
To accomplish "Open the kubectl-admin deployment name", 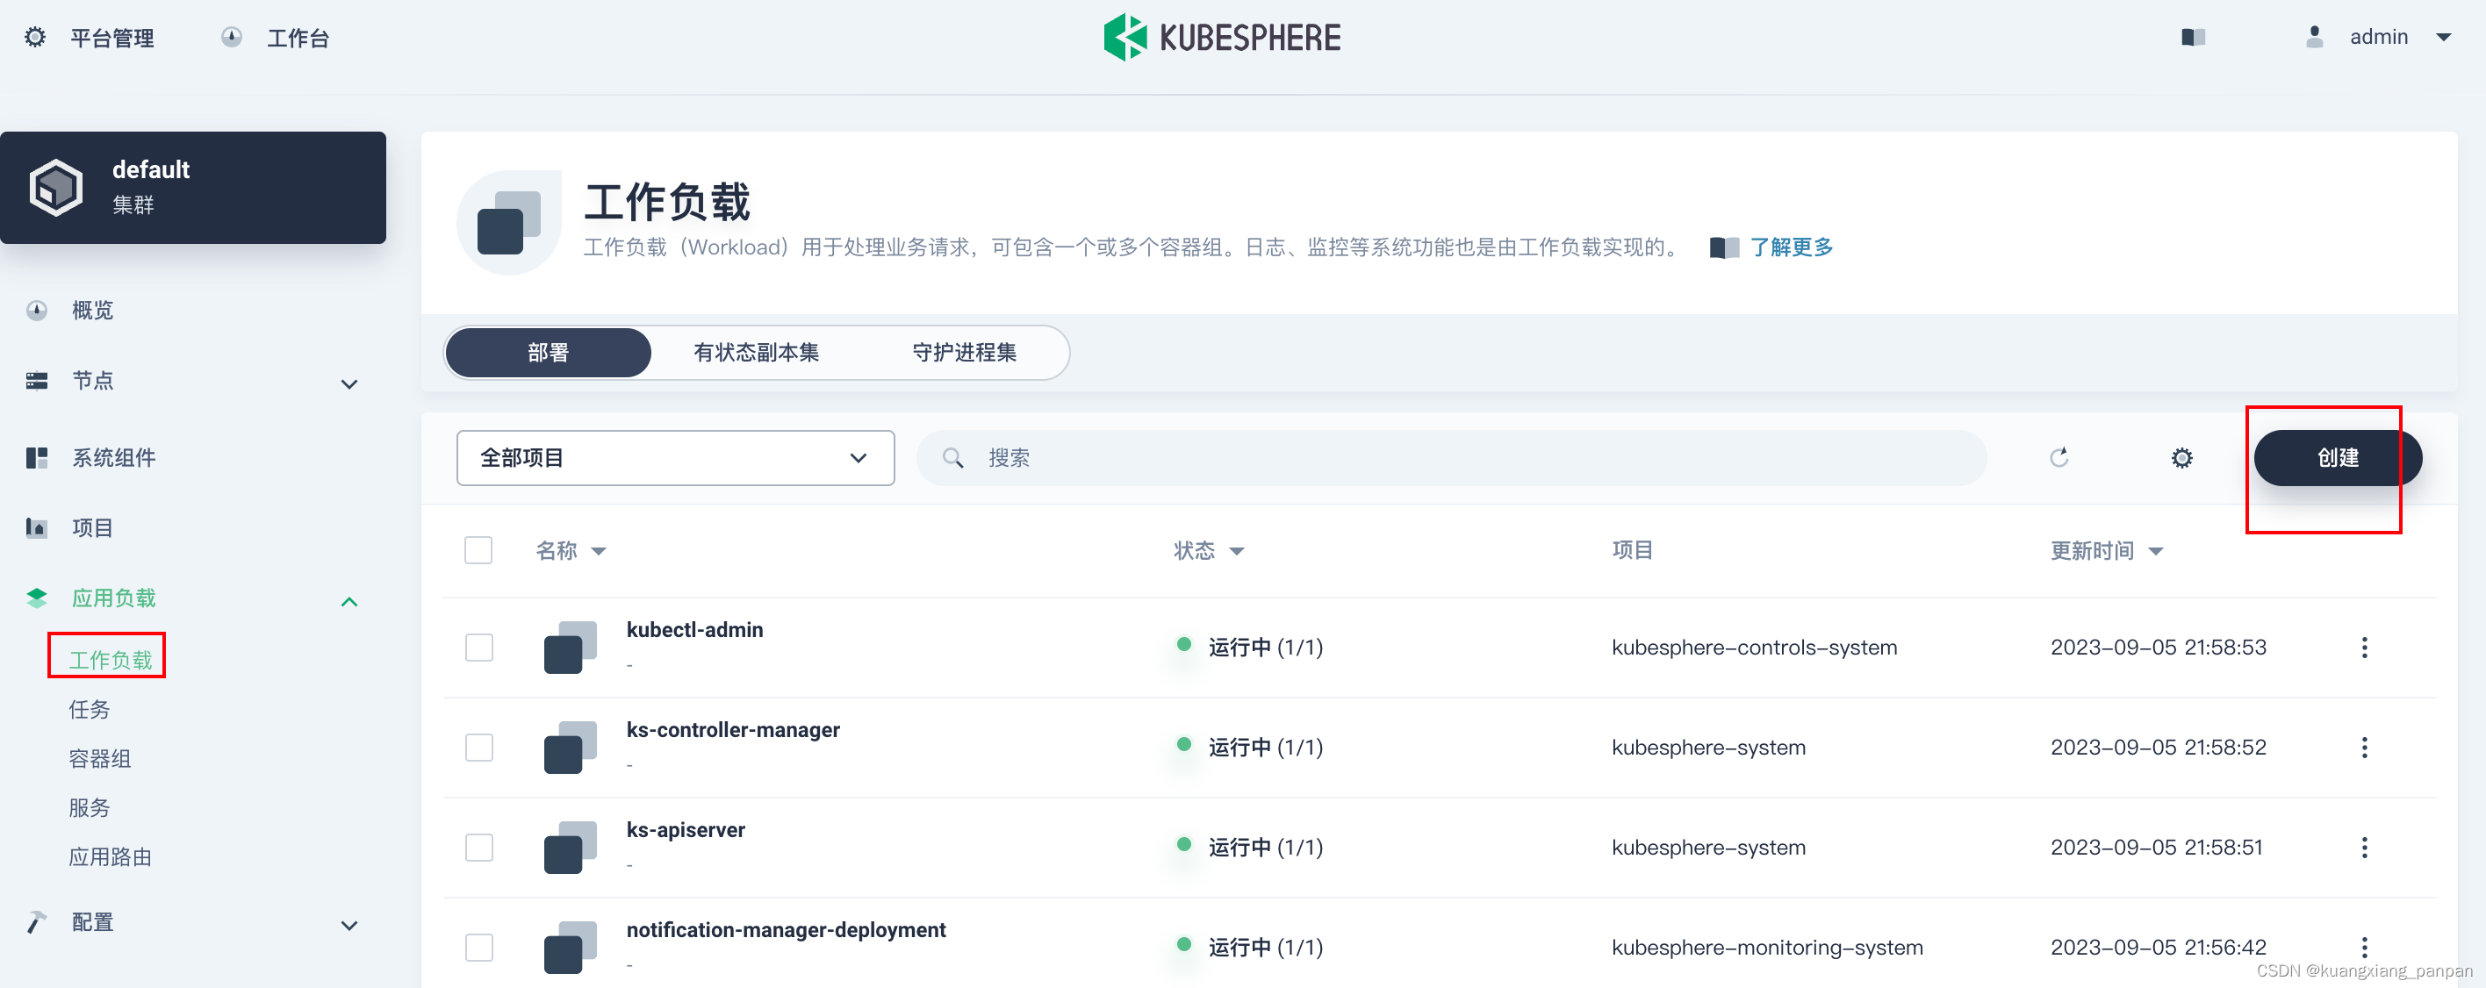I will coord(693,630).
